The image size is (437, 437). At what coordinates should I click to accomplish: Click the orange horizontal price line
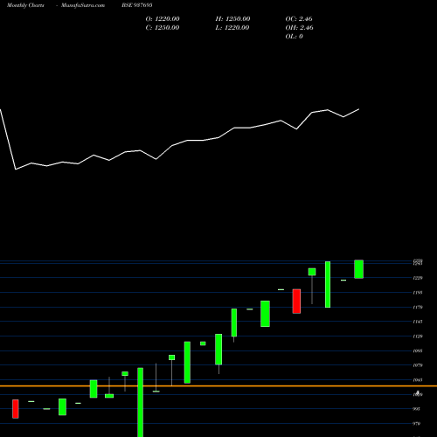tap(218, 386)
